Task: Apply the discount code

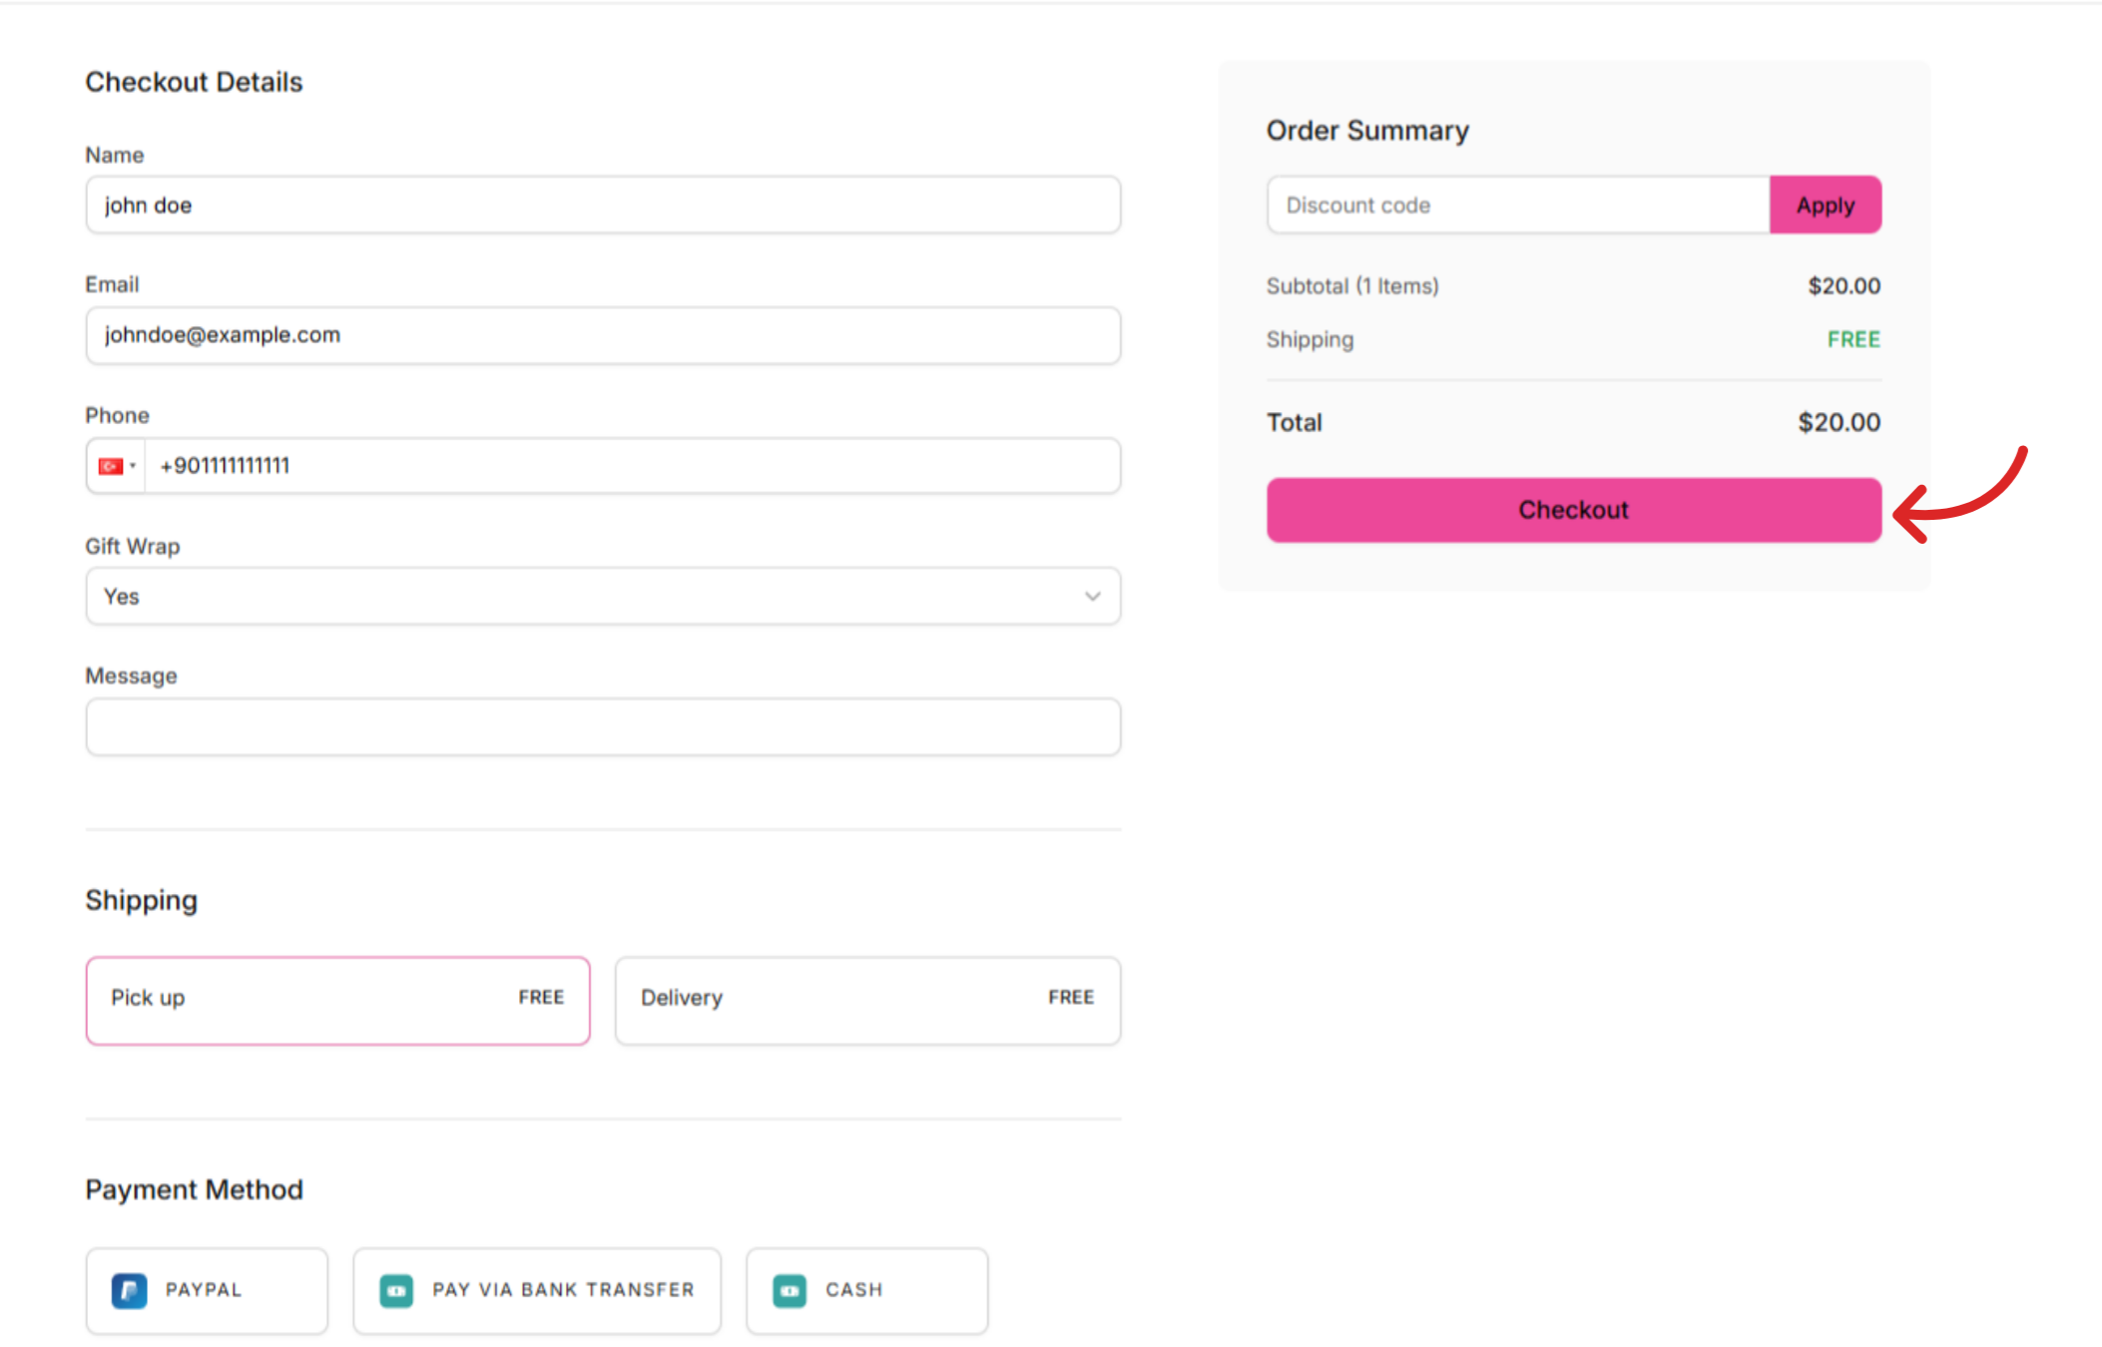Action: click(1825, 206)
